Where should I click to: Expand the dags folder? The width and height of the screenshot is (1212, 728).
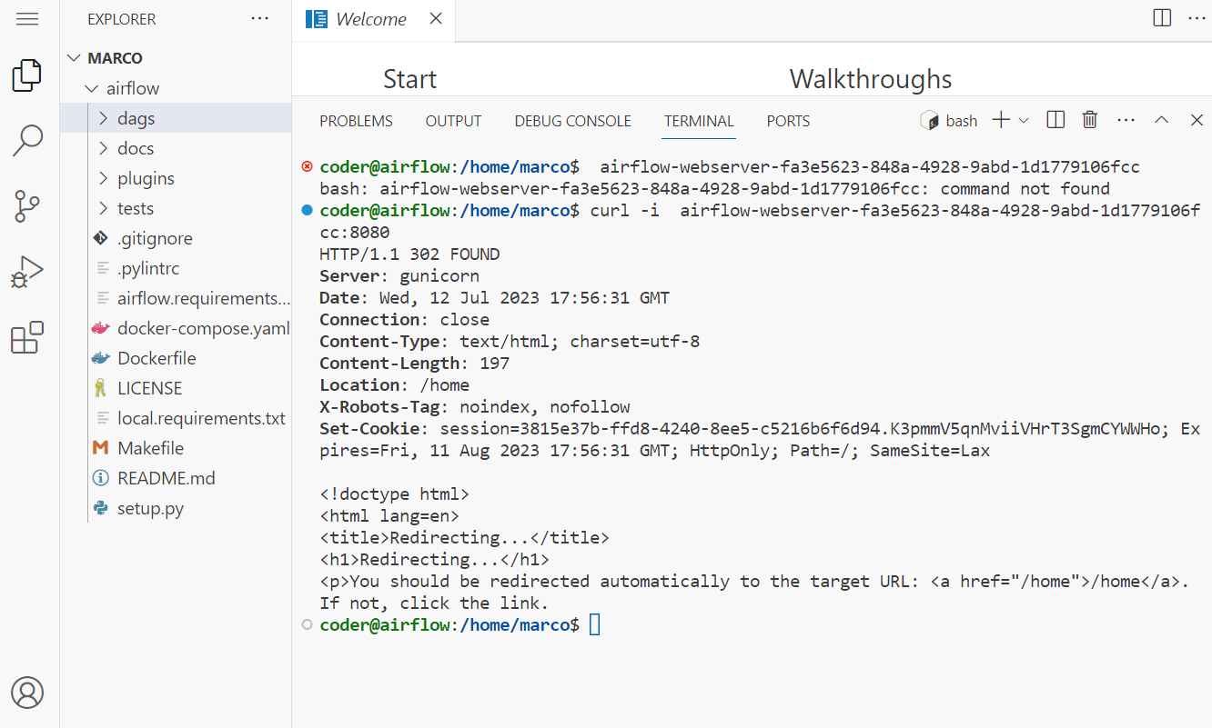tap(136, 118)
